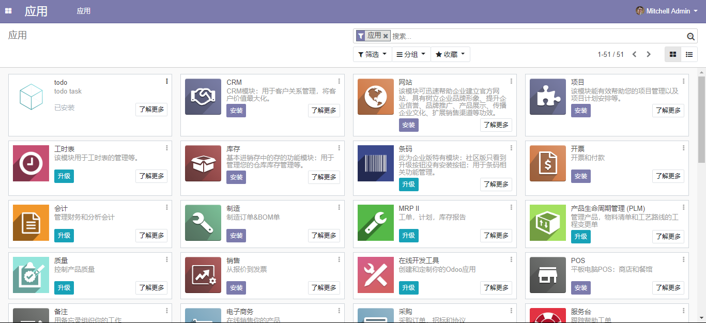Click the 应用 brand title
Image resolution: width=706 pixels, height=323 pixels.
36,11
